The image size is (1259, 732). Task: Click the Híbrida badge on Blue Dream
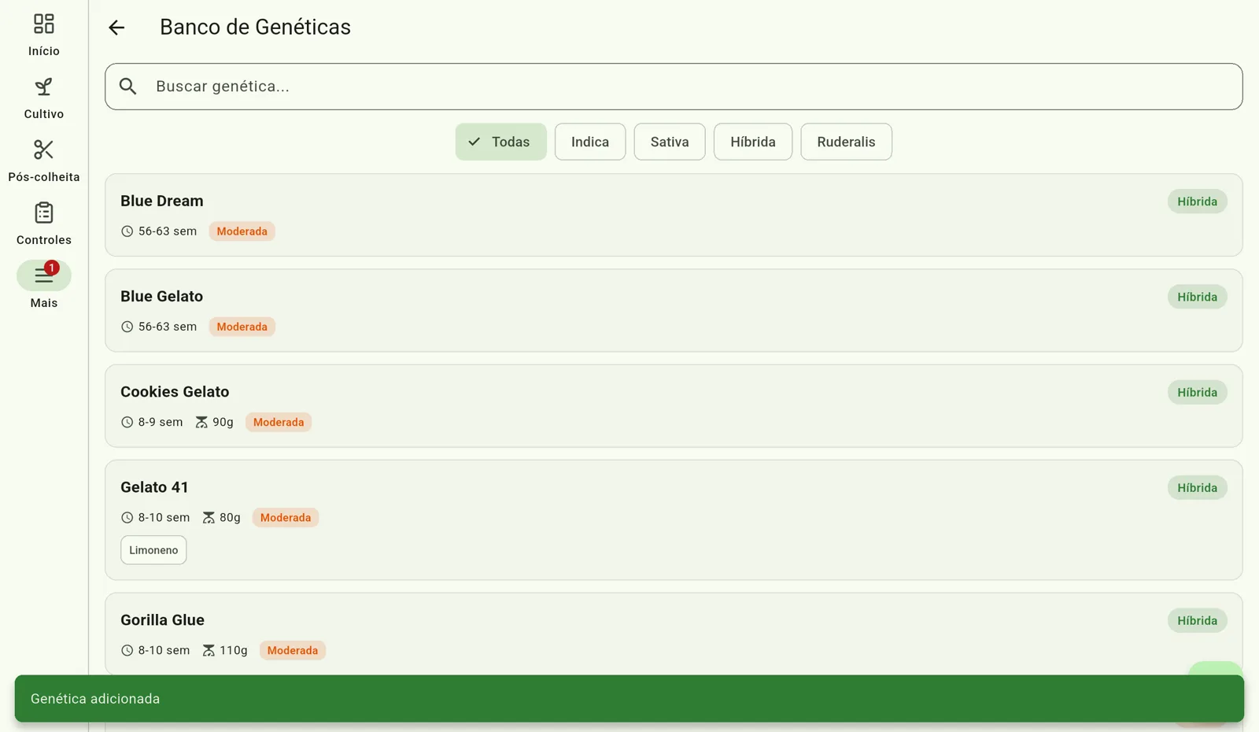[x=1197, y=201]
